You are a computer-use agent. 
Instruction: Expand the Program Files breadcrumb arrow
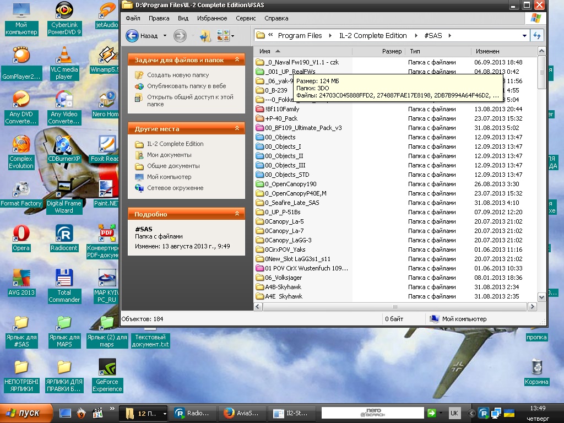(x=330, y=36)
